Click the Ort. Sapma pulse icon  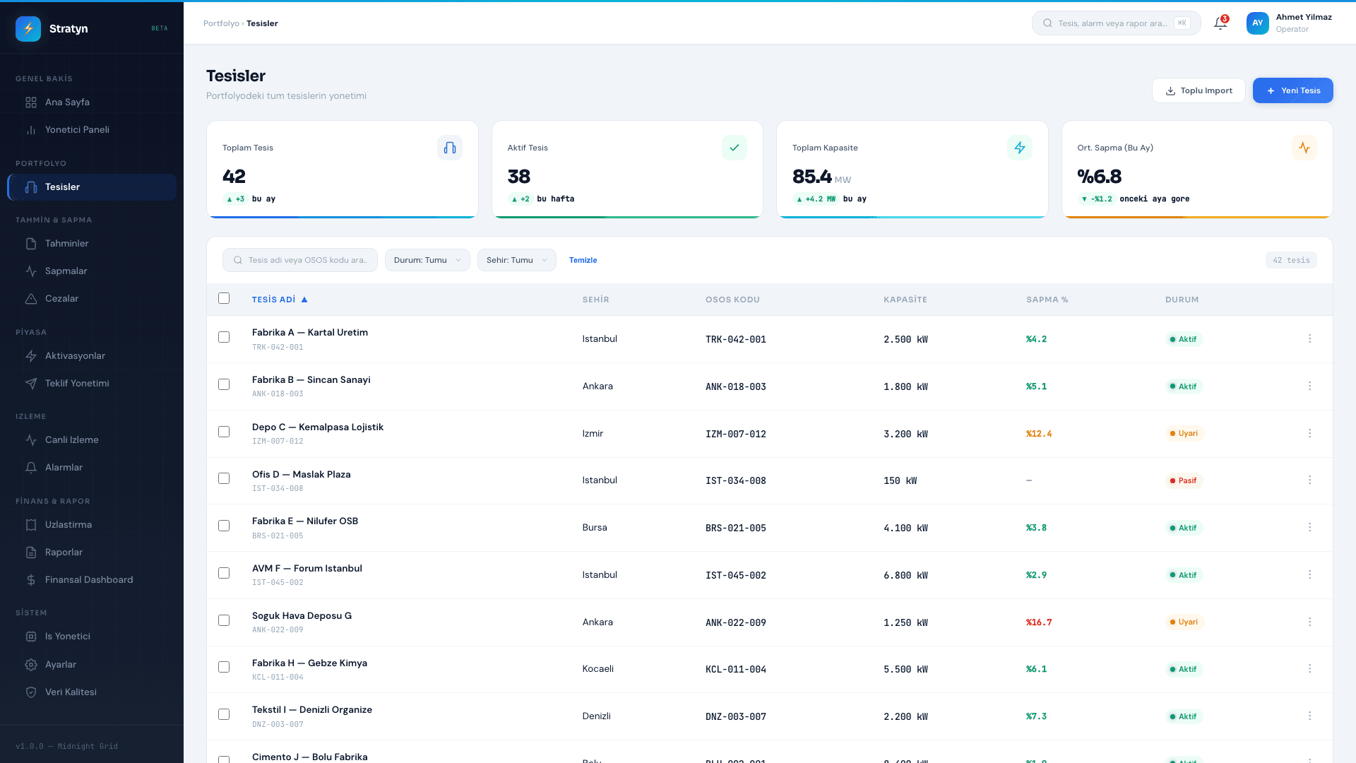tap(1304, 148)
